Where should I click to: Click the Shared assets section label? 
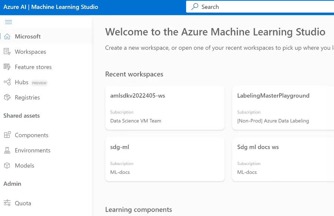(22, 116)
